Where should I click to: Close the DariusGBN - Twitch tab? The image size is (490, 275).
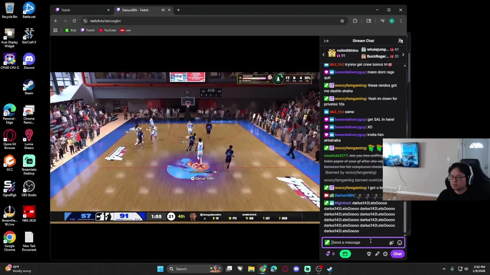(169, 10)
